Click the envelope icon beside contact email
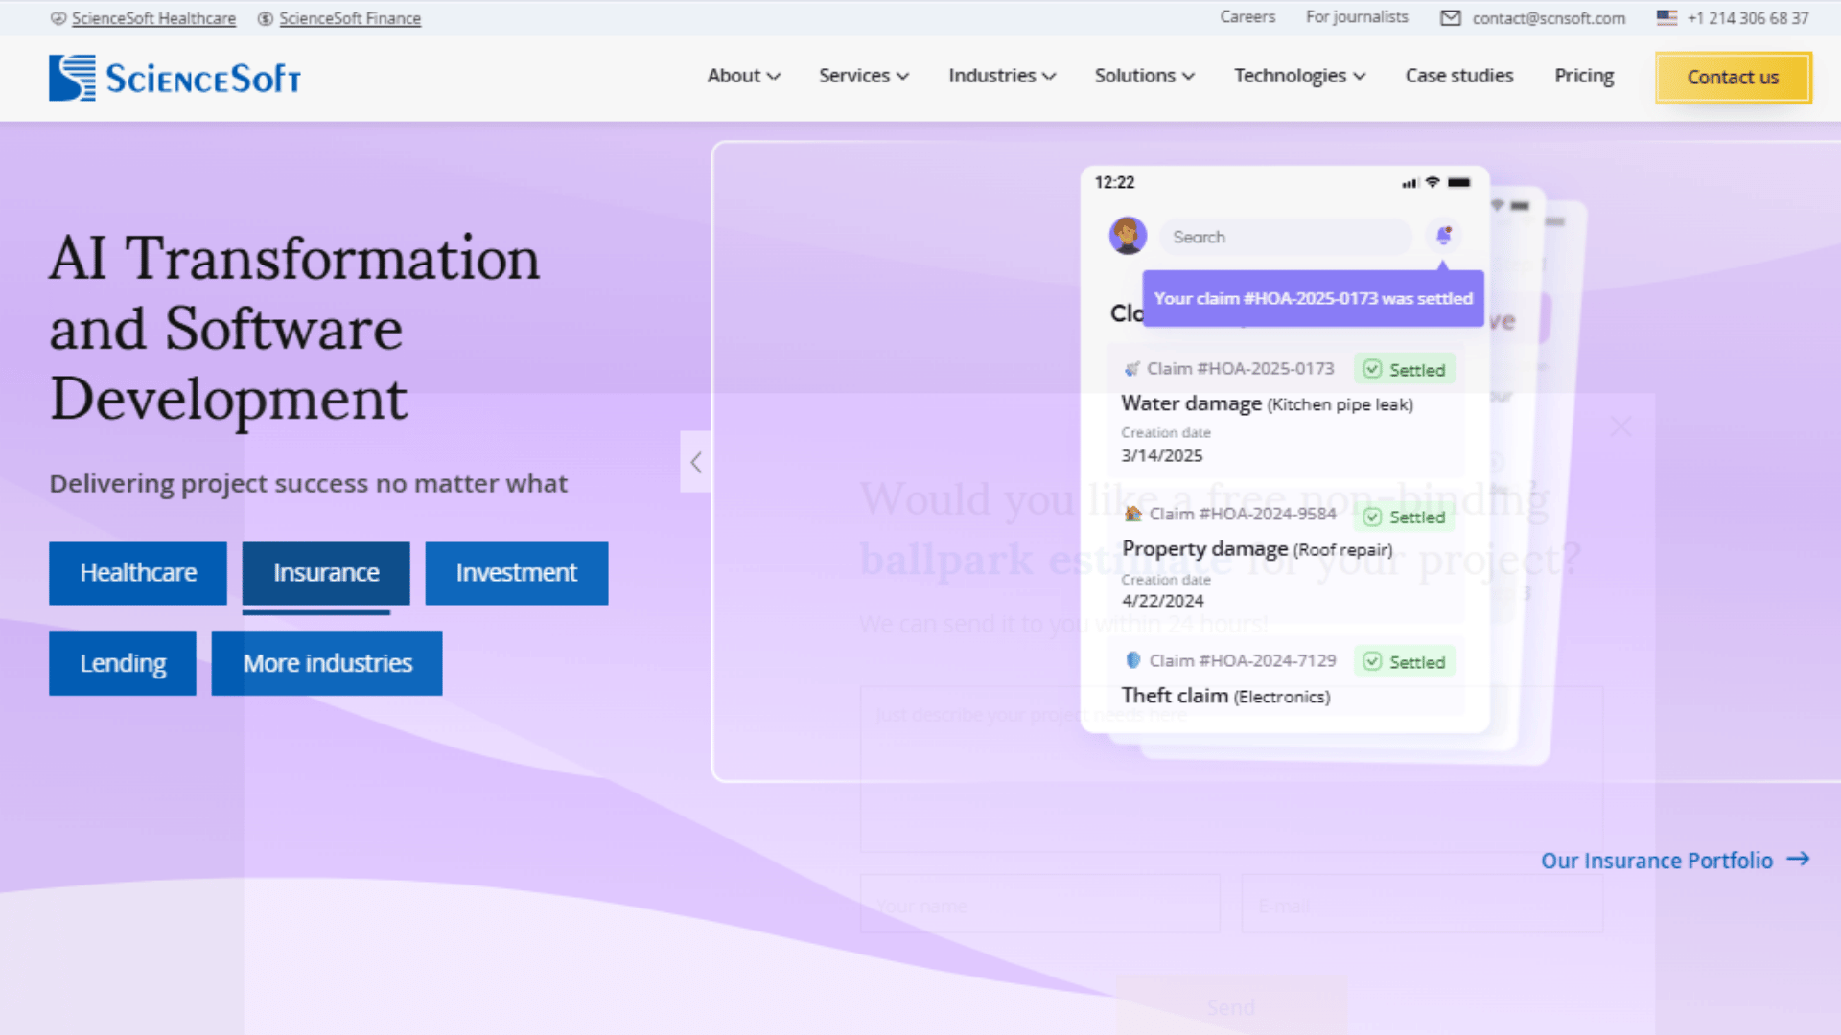 [x=1451, y=18]
